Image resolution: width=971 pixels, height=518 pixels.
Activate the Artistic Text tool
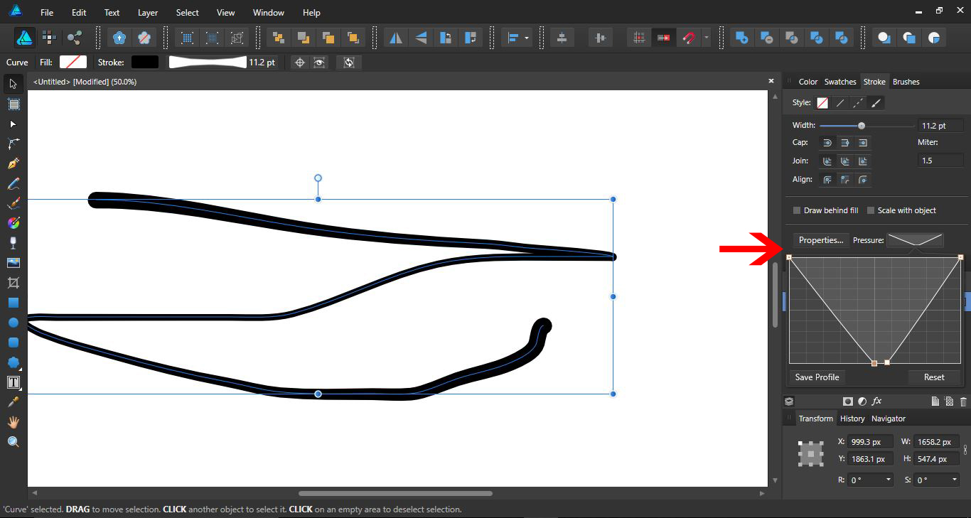pyautogui.click(x=13, y=382)
